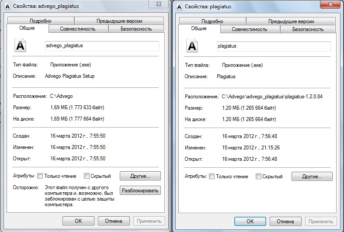Toggle hidden checkbox in advego_plagiatus window
The width and height of the screenshot is (344, 232).
pyautogui.click(x=87, y=176)
